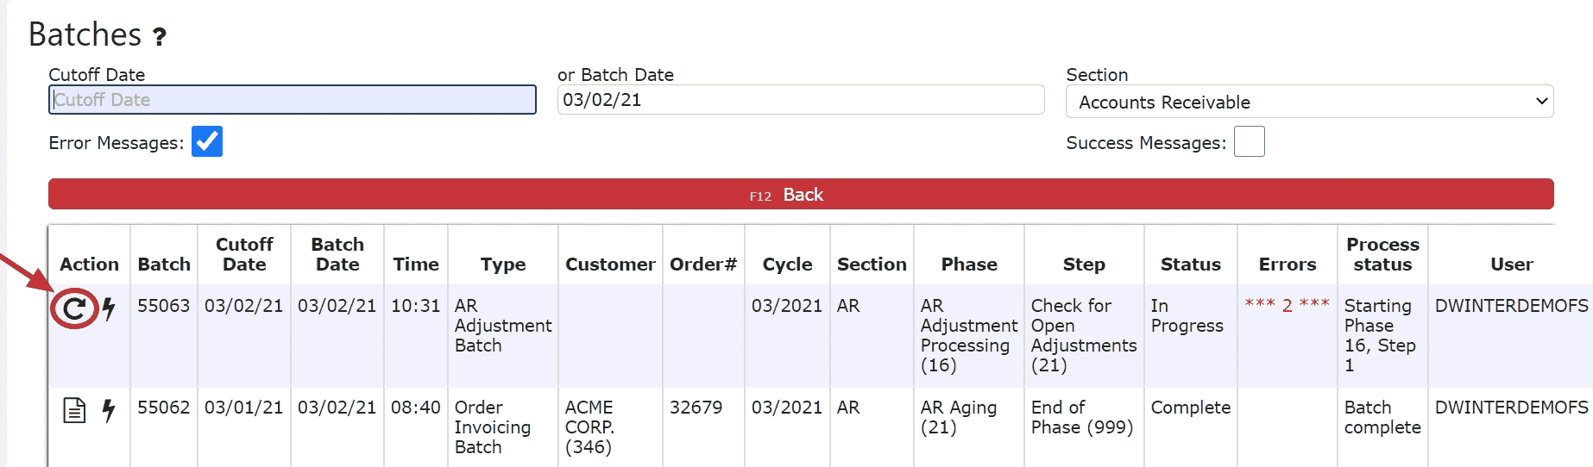The image size is (1593, 467).
Task: Focus the Cutoff Date input field
Action: 293,99
